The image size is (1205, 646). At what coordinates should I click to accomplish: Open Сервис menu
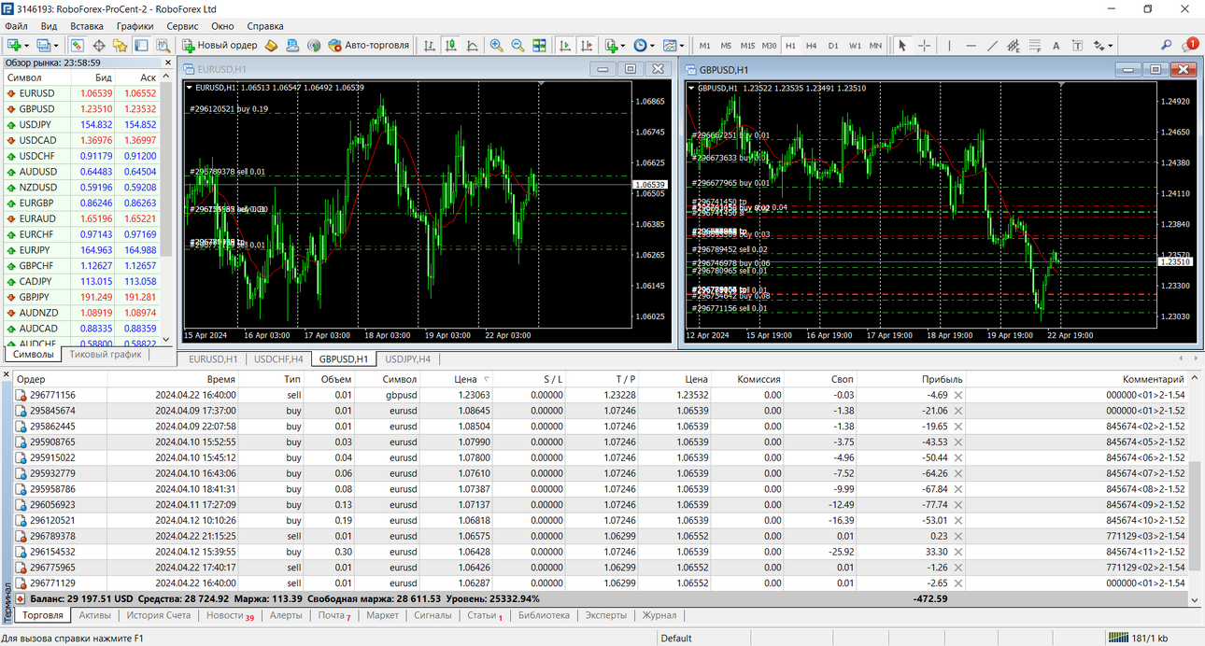tap(183, 26)
